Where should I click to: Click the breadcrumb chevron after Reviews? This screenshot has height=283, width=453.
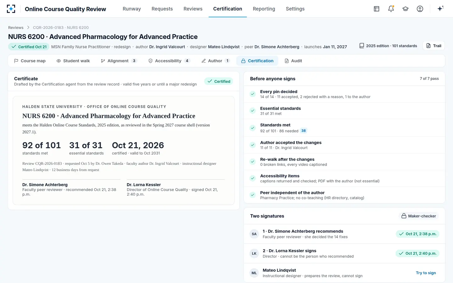coord(28,28)
